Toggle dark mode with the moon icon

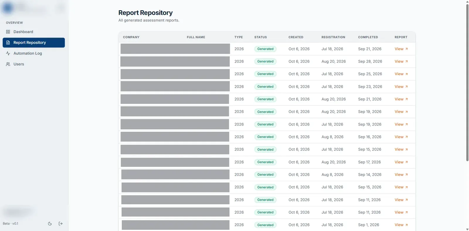pos(50,224)
